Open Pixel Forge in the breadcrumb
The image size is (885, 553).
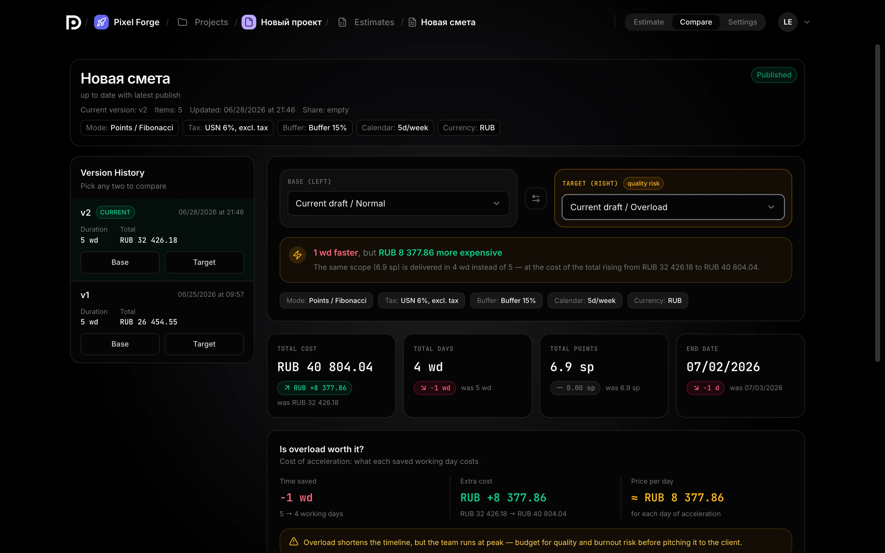point(136,22)
